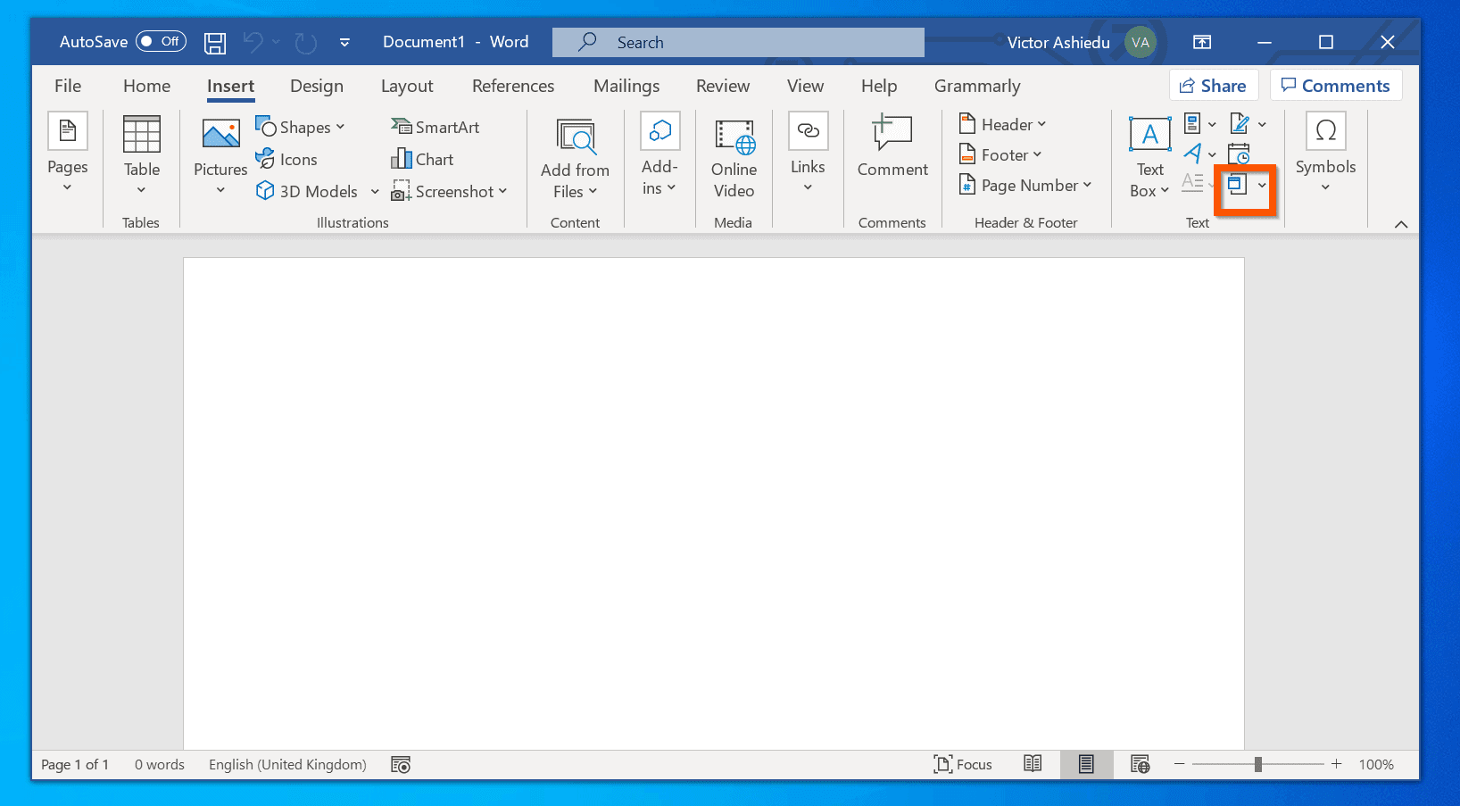Click the 3D Models button
Viewport: 1460px width, 806px height.
pyautogui.click(x=307, y=191)
